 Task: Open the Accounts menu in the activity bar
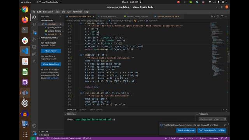click(x=34, y=126)
